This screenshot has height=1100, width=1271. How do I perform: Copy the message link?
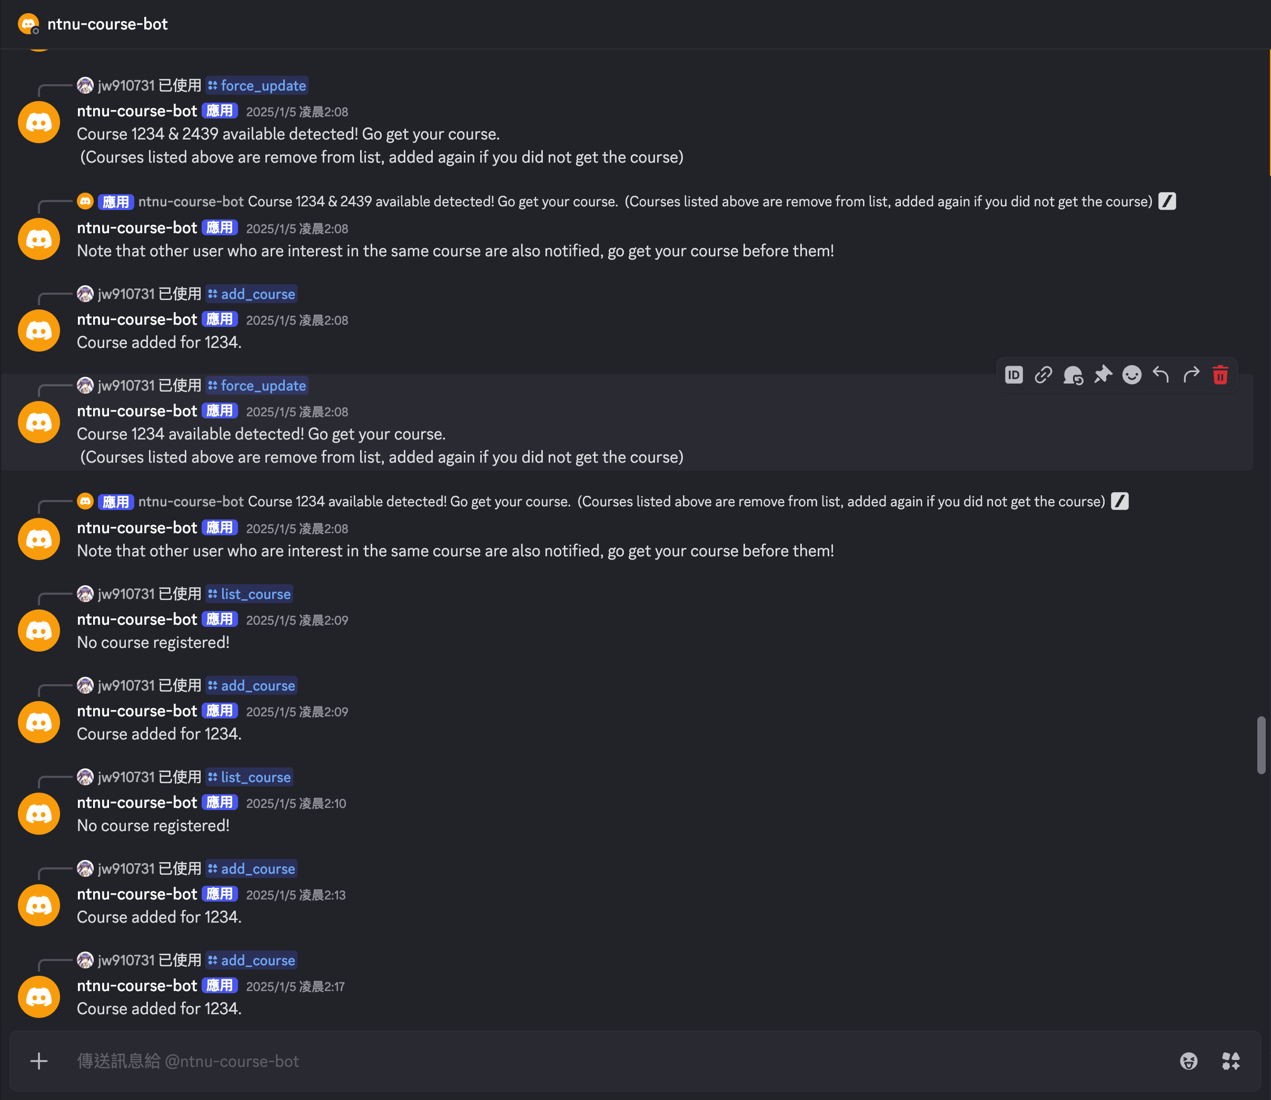coord(1043,375)
